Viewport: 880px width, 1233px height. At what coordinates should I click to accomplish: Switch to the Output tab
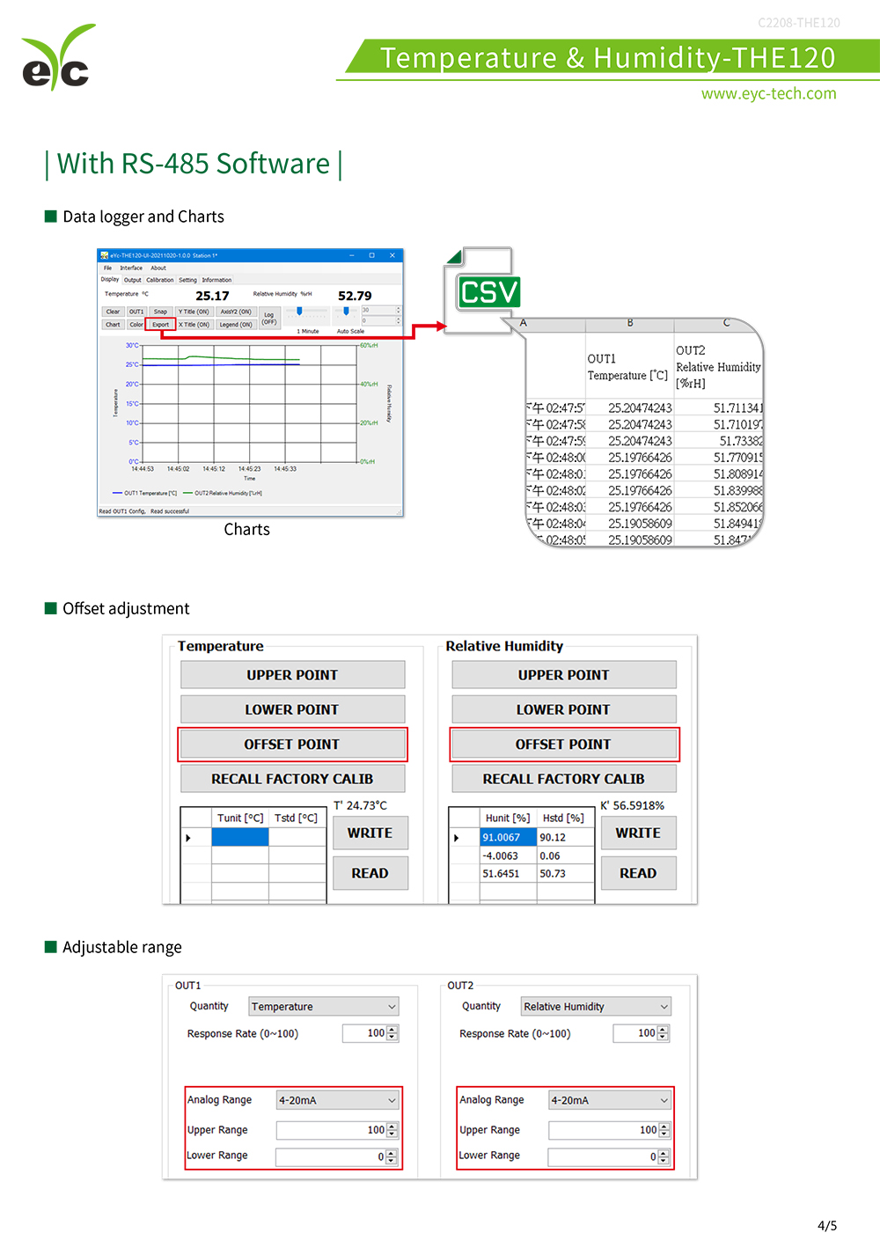[x=133, y=280]
